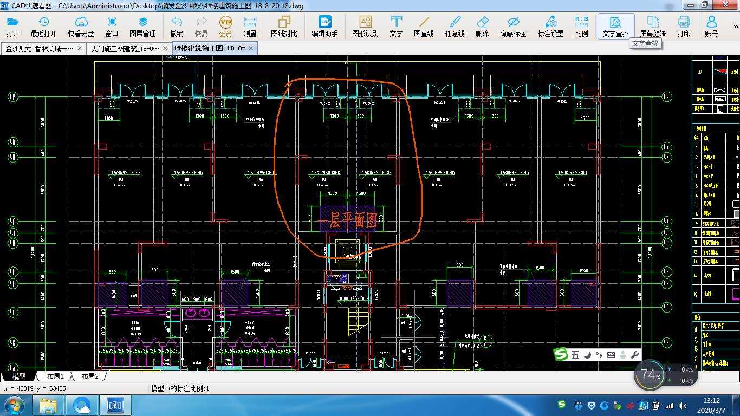The width and height of the screenshot is (740, 416).
Task: Open the blue browser icon on taskbar
Action: click(83, 405)
